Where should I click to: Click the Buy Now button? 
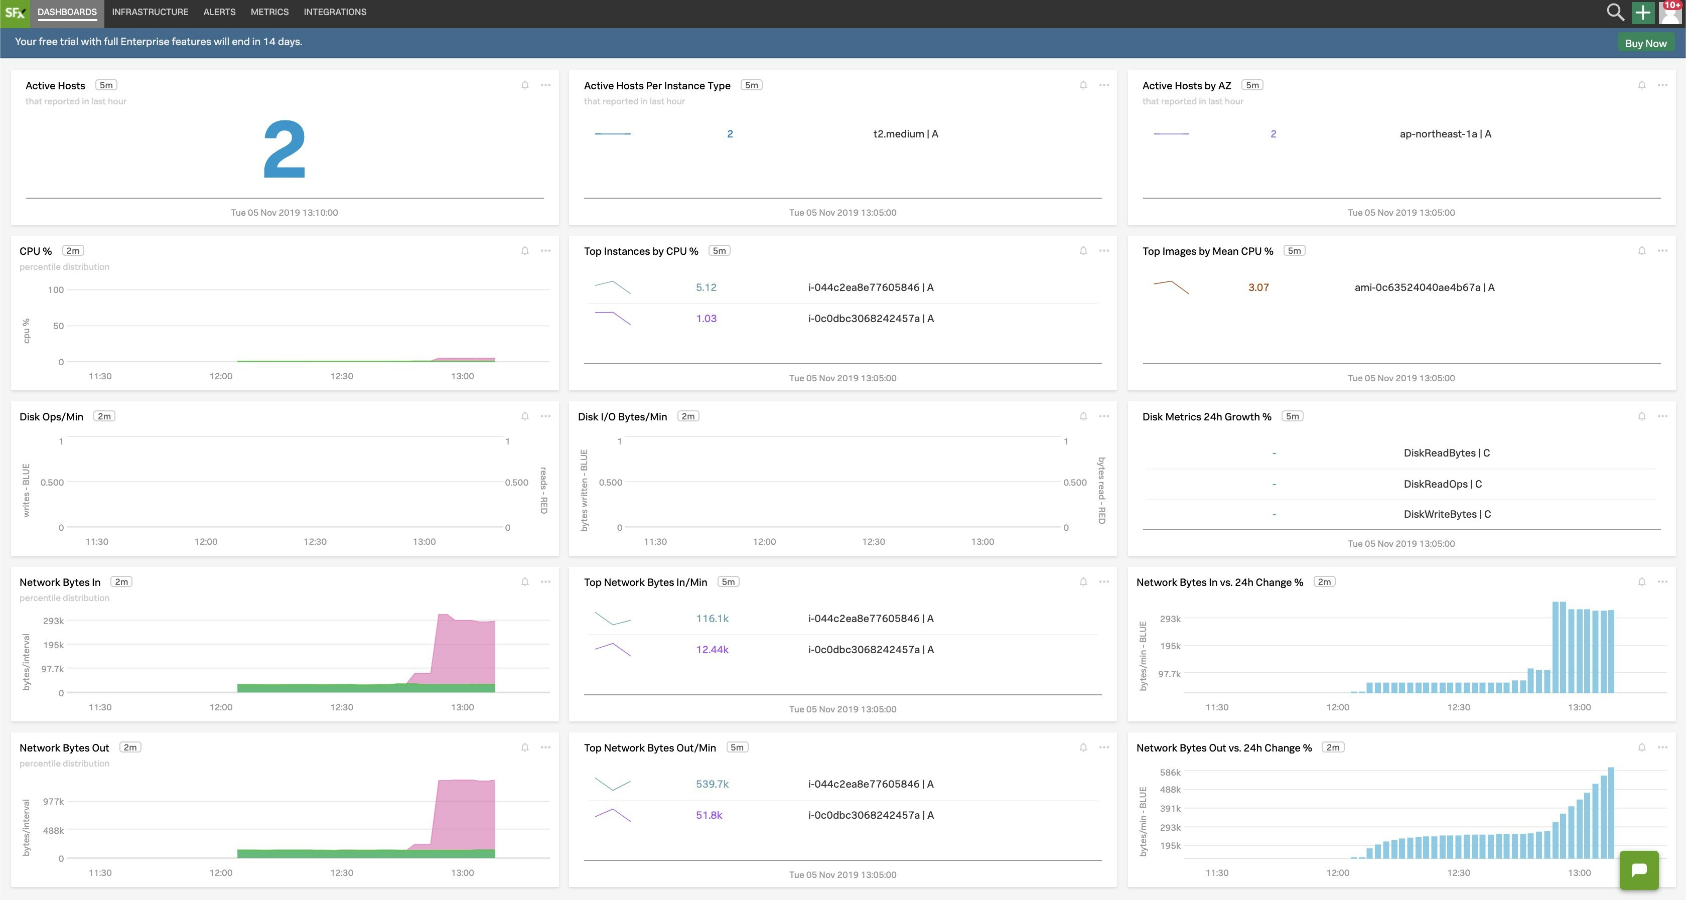(1645, 43)
